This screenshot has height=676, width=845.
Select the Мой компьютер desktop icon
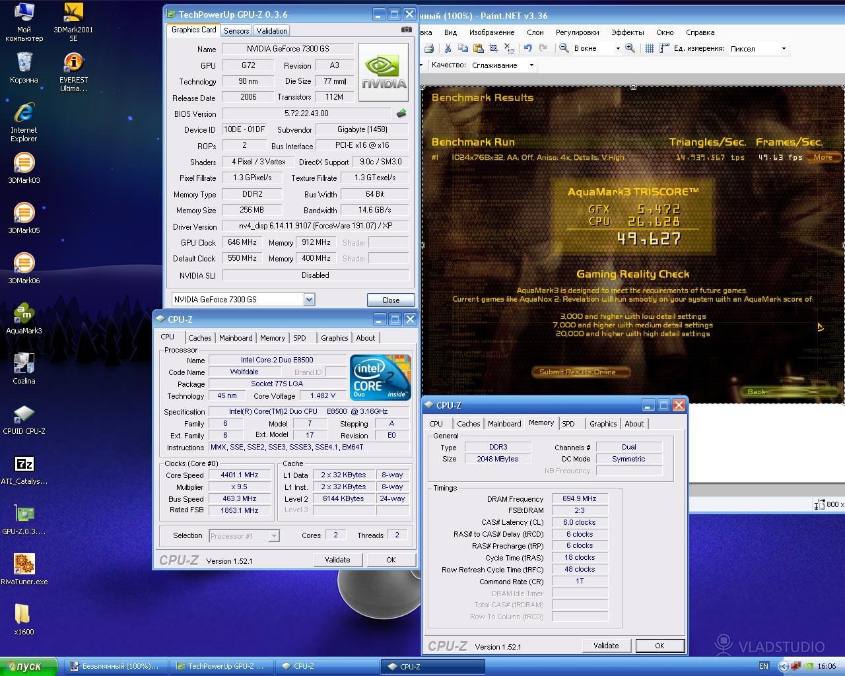[24, 22]
